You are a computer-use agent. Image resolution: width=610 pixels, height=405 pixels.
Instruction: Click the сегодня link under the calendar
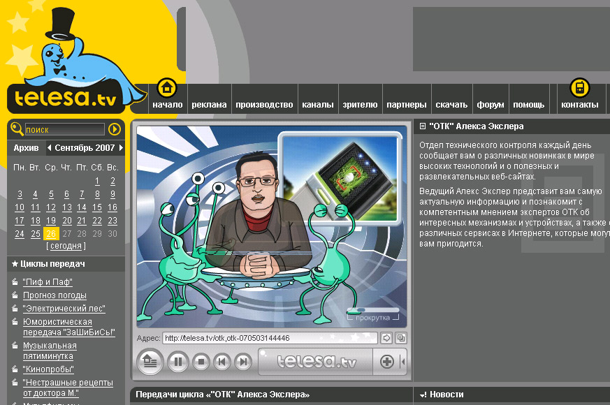coord(66,246)
